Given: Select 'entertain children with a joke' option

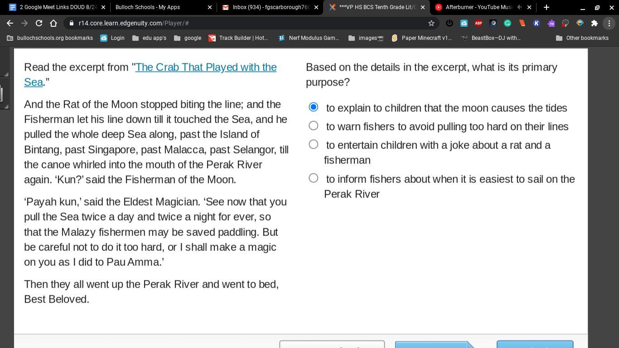Looking at the screenshot, I should pyautogui.click(x=313, y=145).
